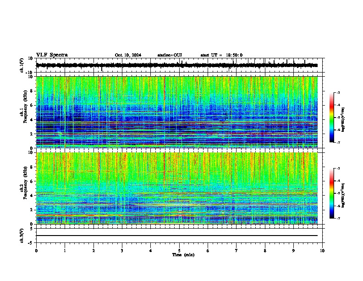Click the time axis tick label '8'
363x281 pixels.
click(x=265, y=251)
